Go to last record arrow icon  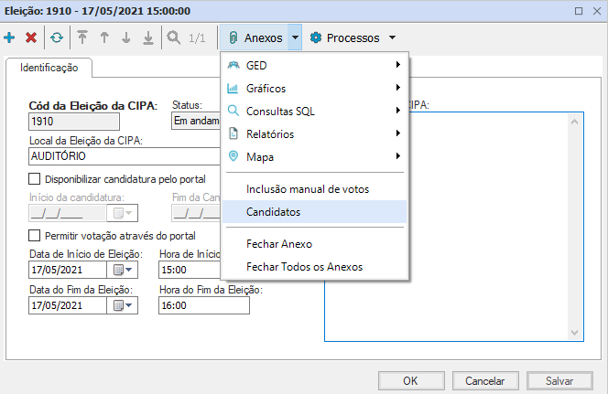click(147, 38)
